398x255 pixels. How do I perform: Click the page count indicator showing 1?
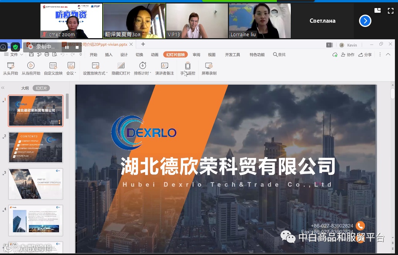329,45
